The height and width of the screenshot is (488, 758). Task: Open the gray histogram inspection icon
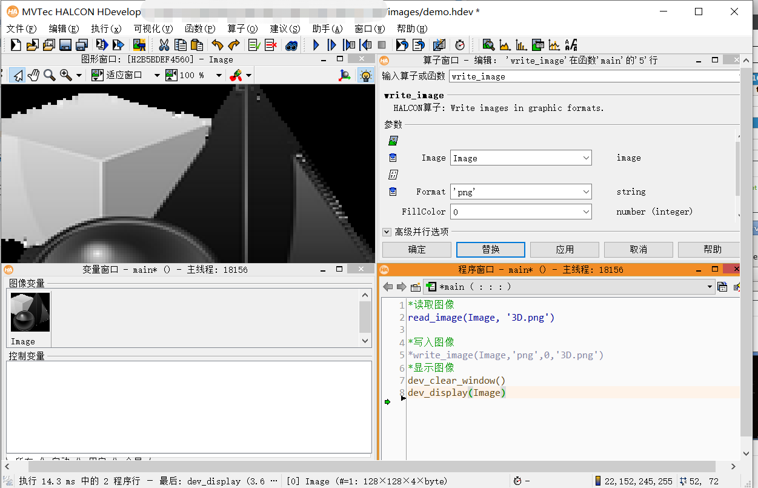[505, 44]
